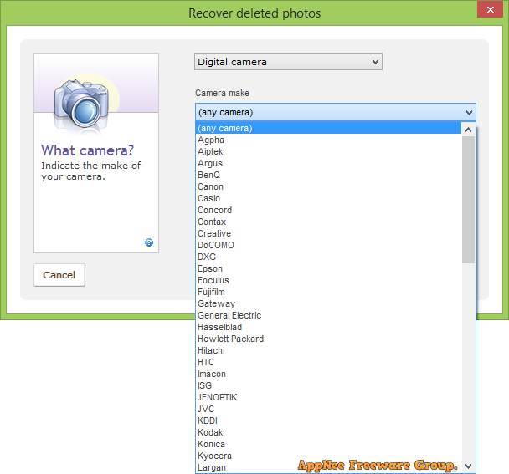Close the Recover deleted photos window
Screen dimensions: 509x474
tap(490, 9)
